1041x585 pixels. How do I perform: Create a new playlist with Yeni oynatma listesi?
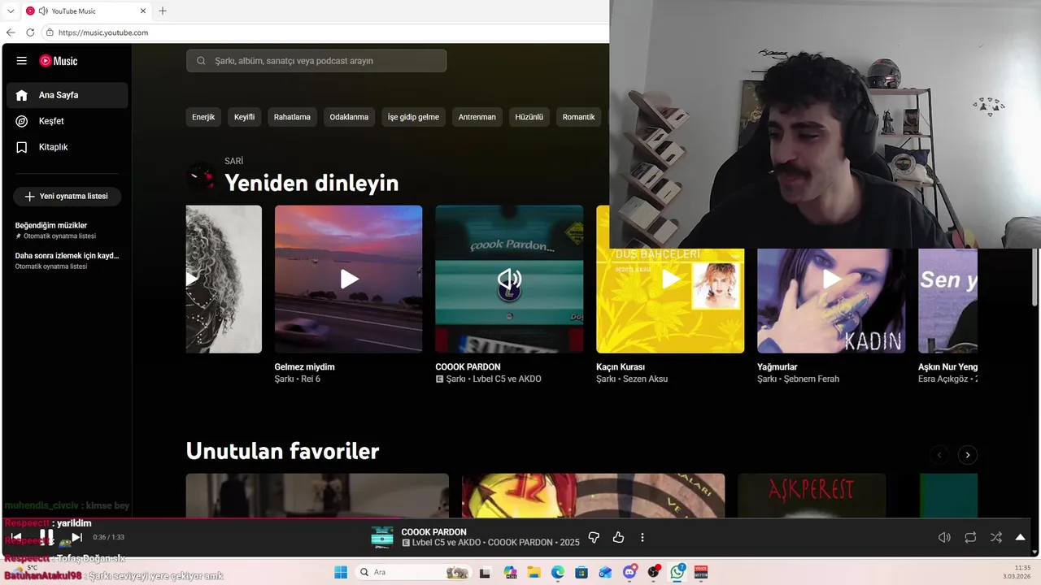[67, 197]
